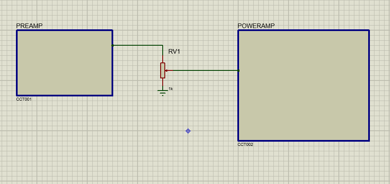Click the CCT002 circuit identifier text
This screenshot has height=184, width=390.
point(245,145)
